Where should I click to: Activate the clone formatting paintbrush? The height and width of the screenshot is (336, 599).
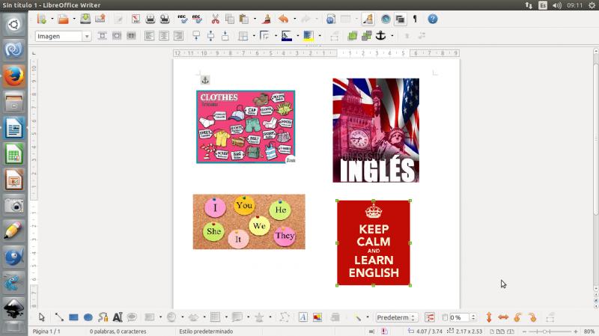(267, 19)
